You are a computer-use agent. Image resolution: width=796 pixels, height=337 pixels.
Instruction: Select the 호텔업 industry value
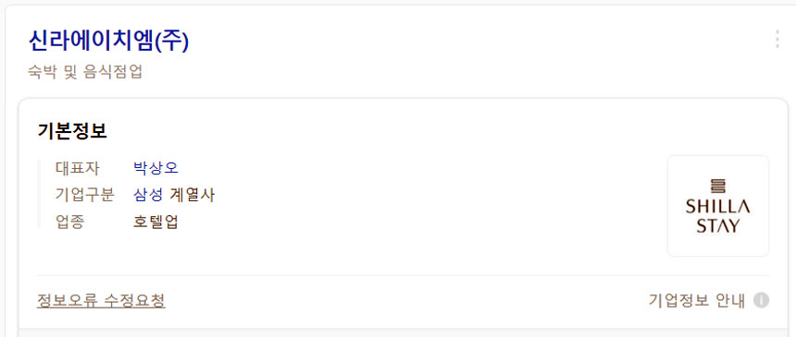(x=155, y=222)
